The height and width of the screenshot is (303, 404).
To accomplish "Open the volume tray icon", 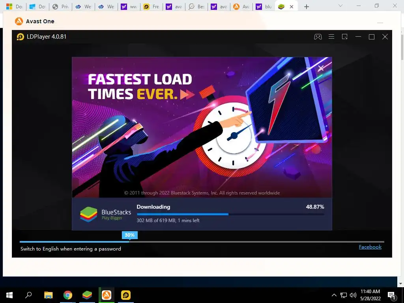I will click(353, 295).
